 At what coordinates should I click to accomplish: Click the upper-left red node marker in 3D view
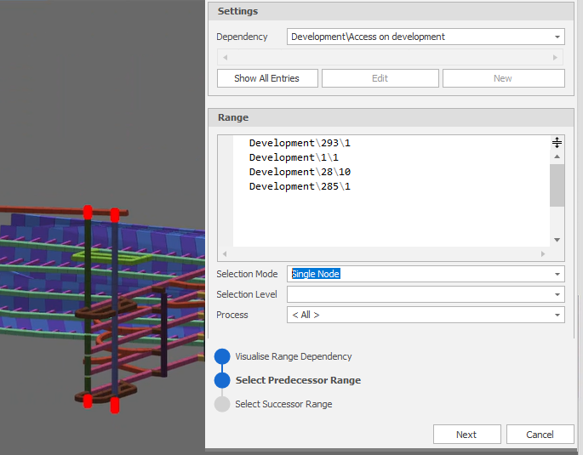coord(87,212)
